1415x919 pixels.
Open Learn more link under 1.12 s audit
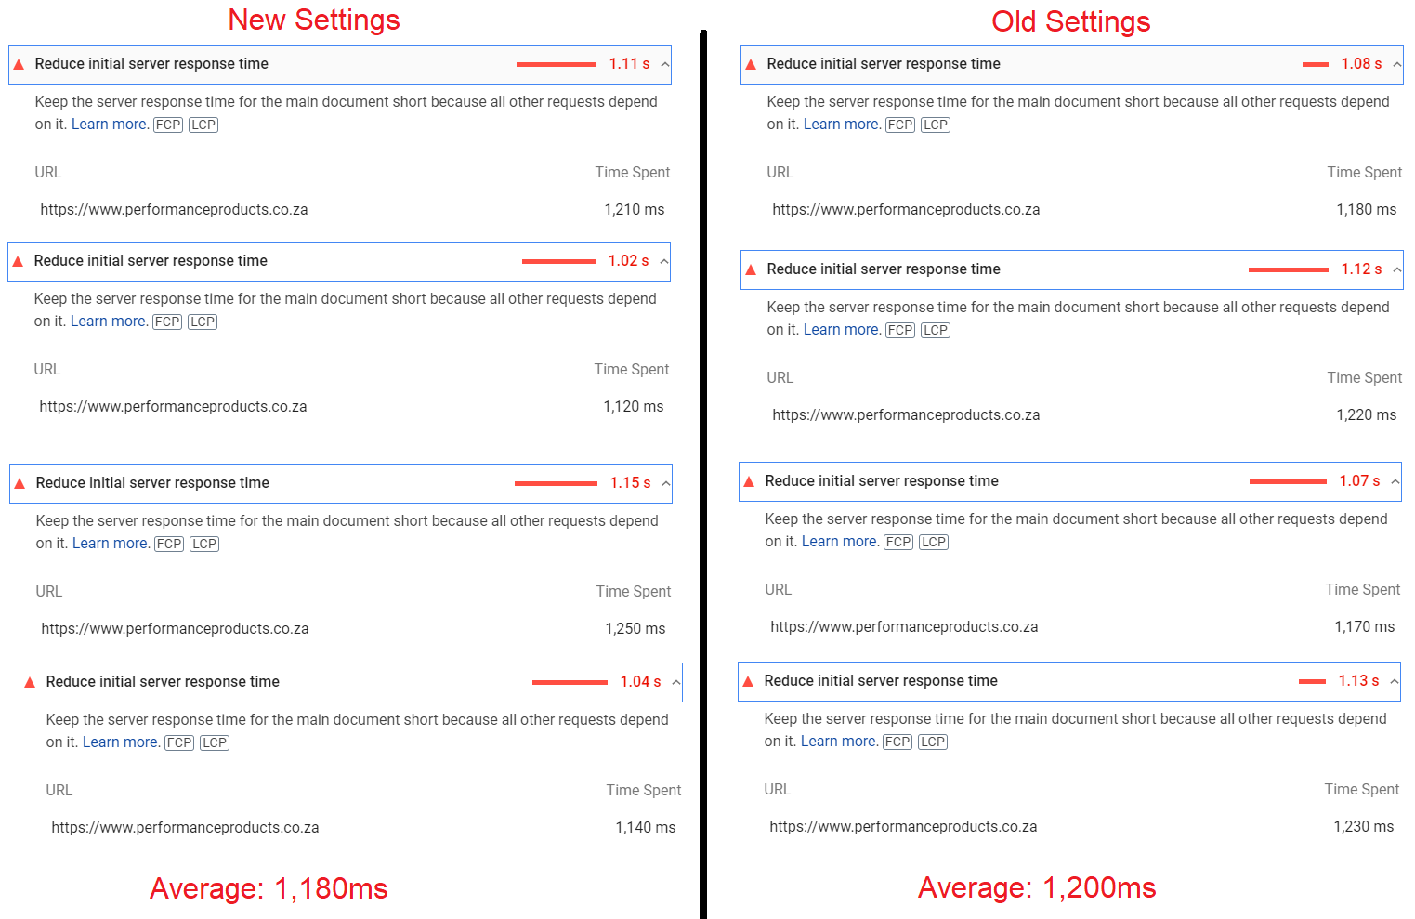tap(841, 330)
